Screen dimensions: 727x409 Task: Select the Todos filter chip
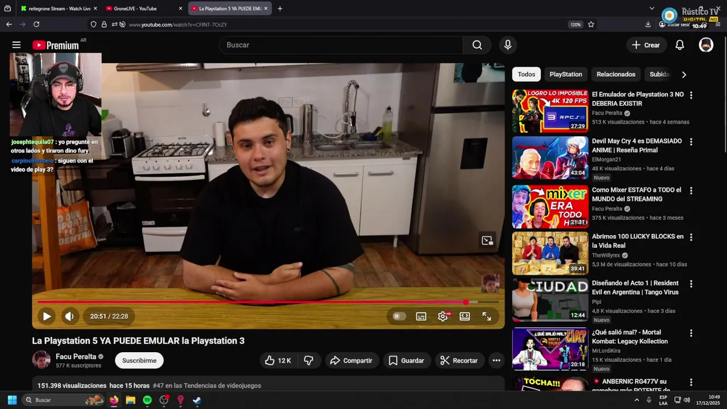tap(527, 74)
